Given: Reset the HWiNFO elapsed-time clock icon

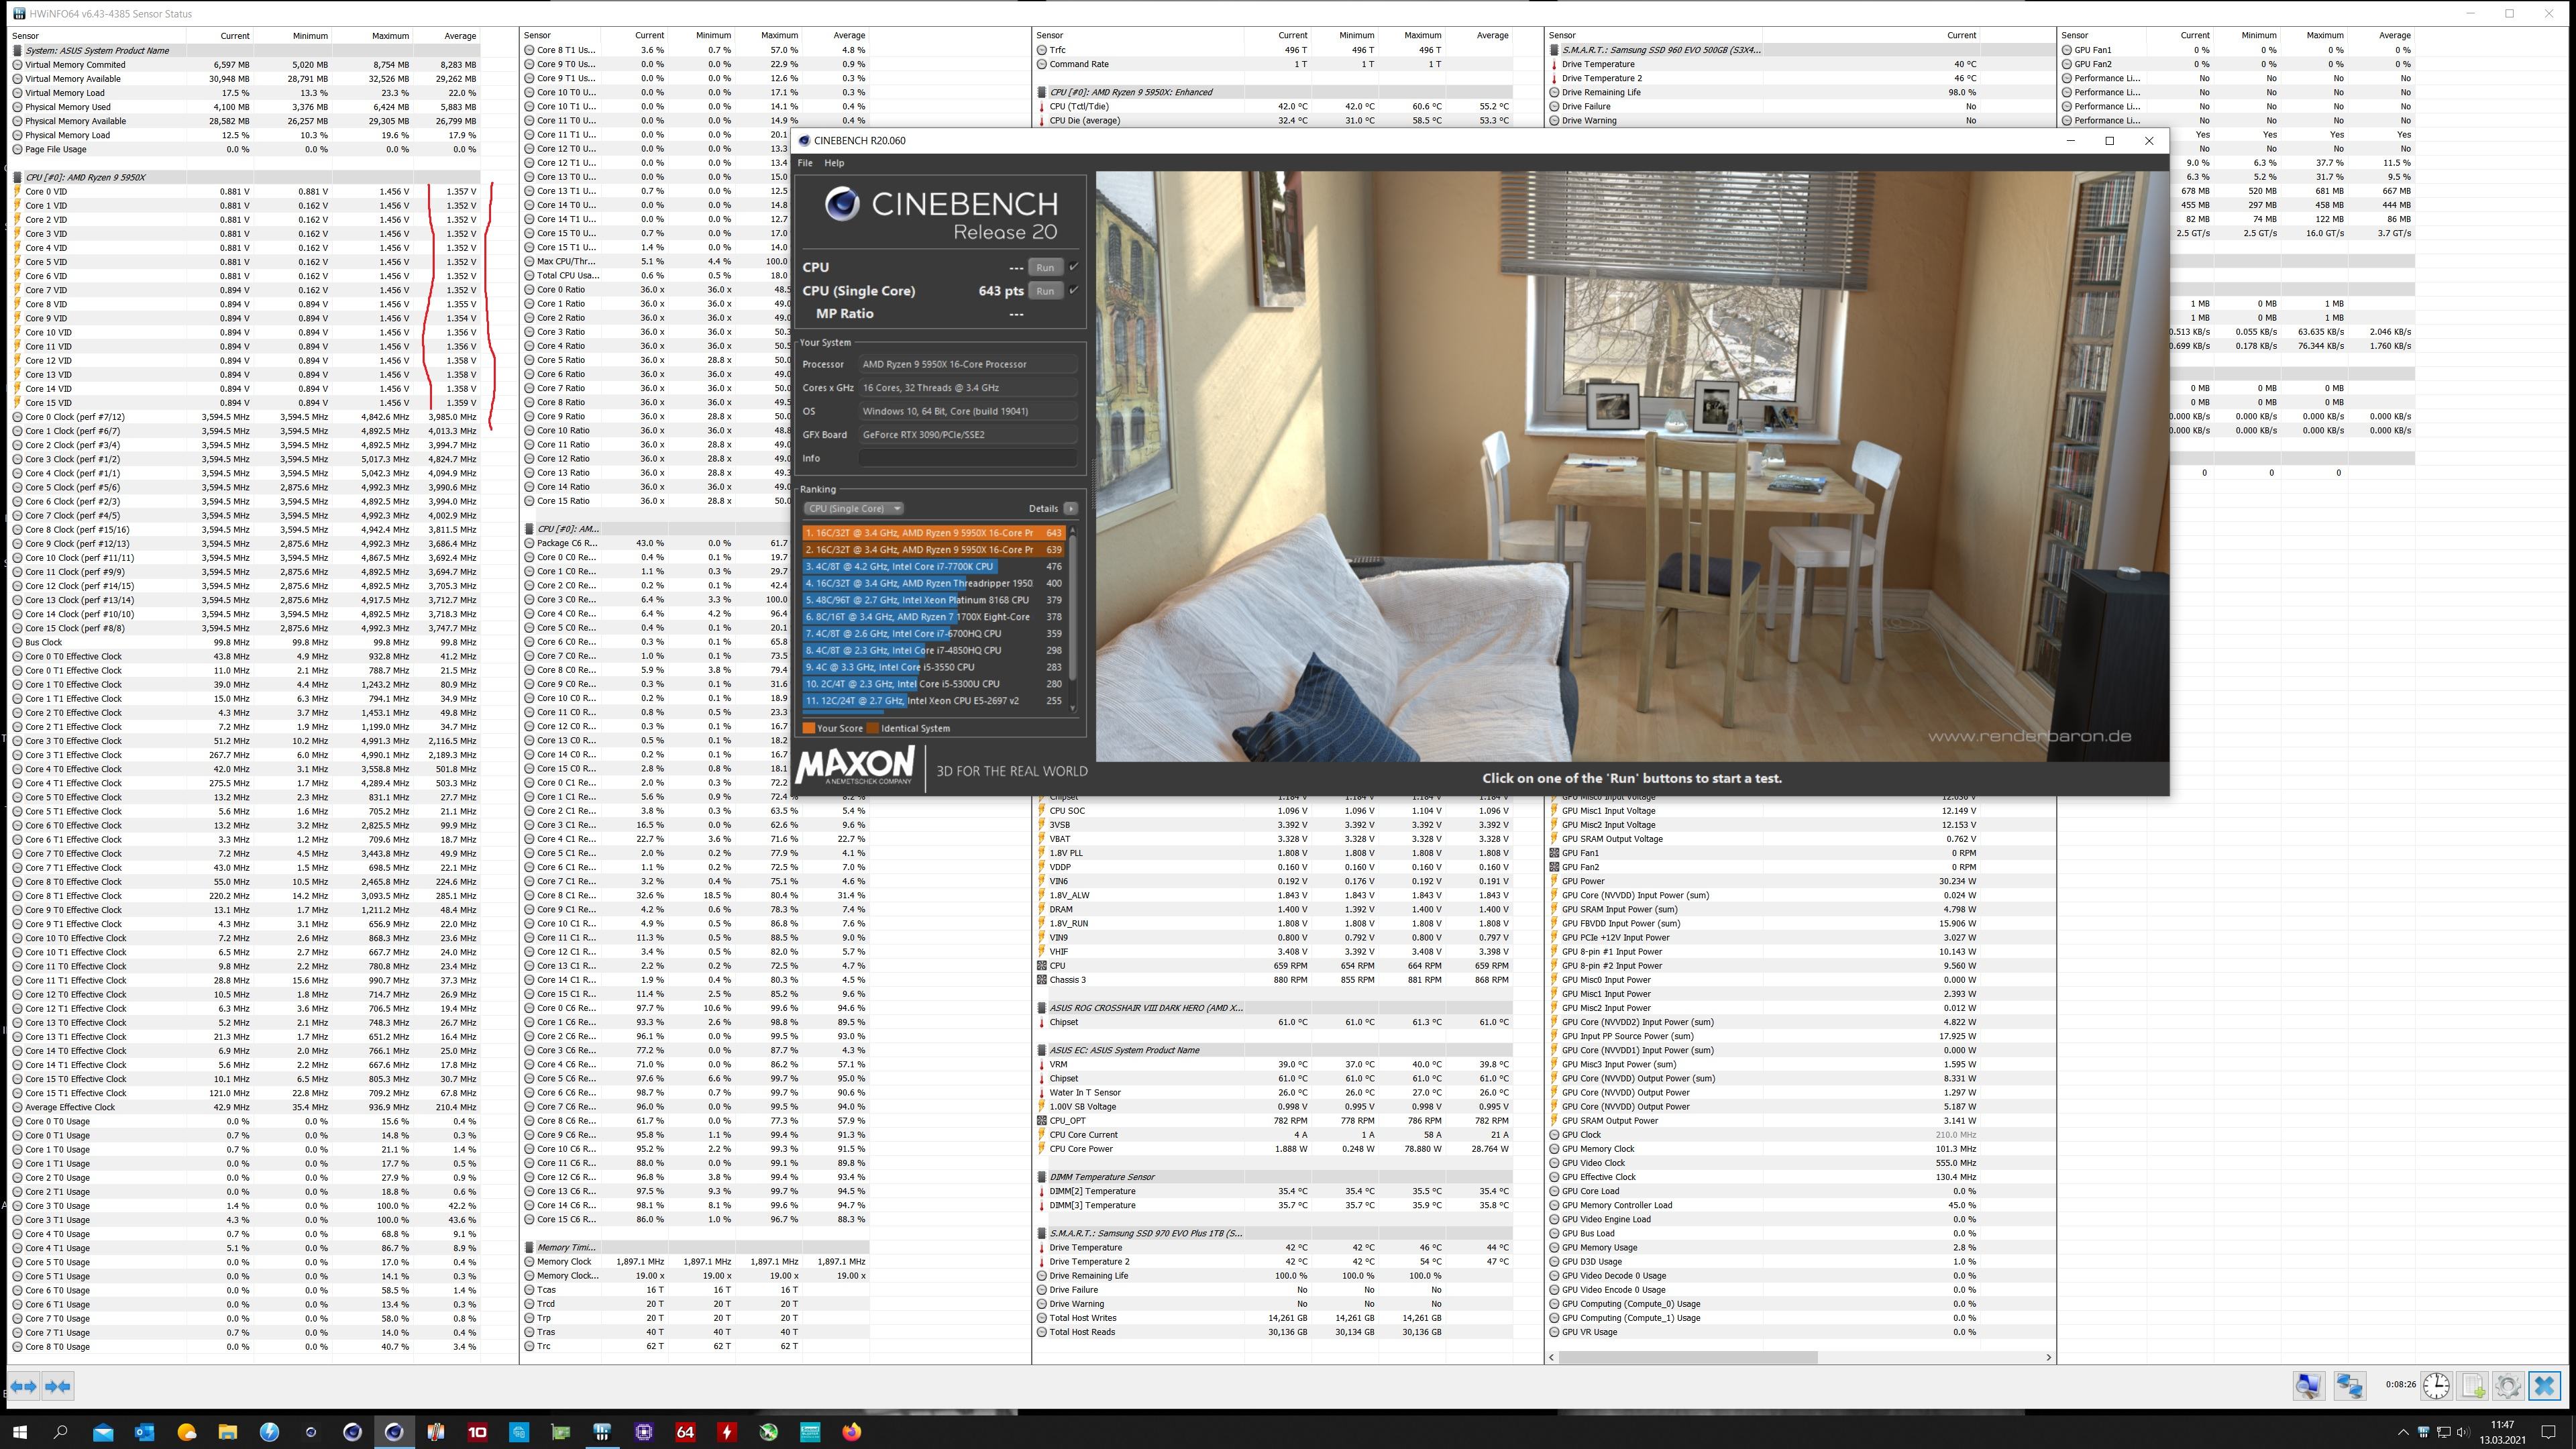Looking at the screenshot, I should [2436, 1386].
